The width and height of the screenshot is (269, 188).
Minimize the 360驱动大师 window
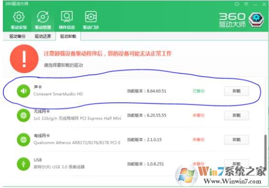coord(255,4)
